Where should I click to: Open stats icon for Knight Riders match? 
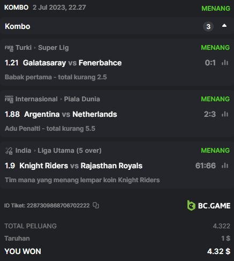click(225, 166)
